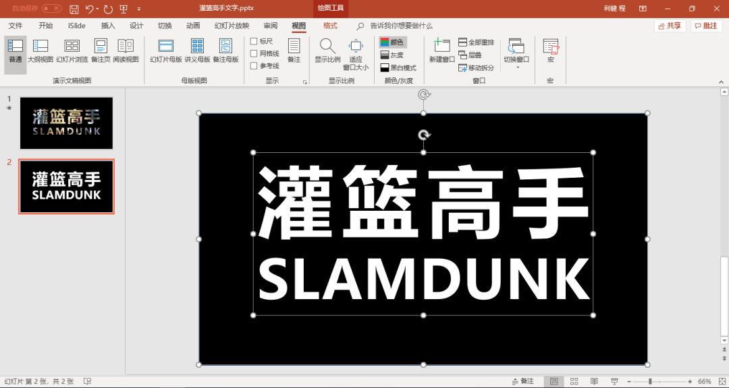
Task: Open Outline View (大纲视图) icon
Action: (x=40, y=46)
